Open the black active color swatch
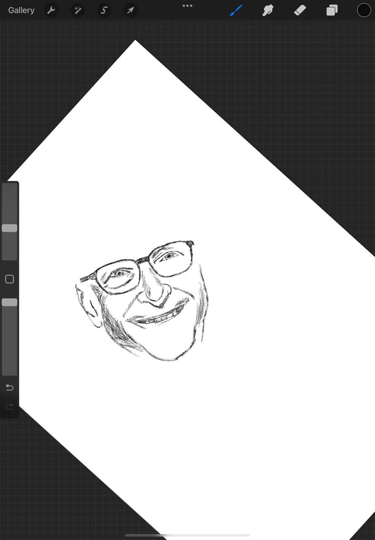Screen dimensions: 375x540 (x=364, y=10)
